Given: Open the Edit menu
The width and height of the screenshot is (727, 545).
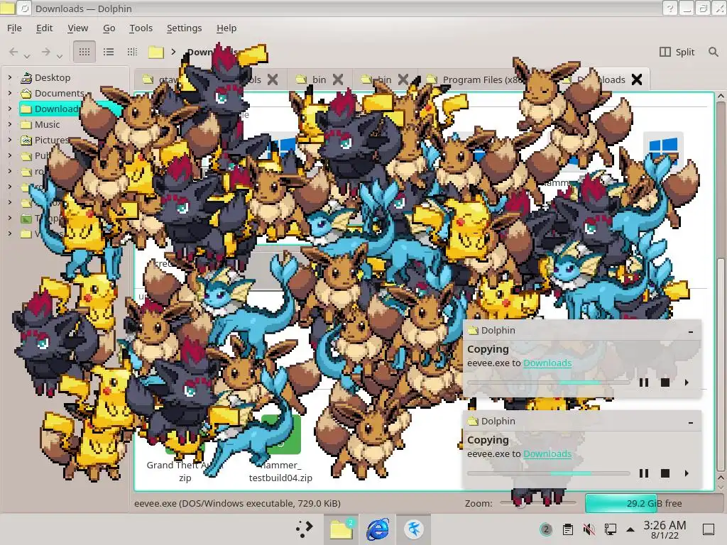Looking at the screenshot, I should 44,28.
